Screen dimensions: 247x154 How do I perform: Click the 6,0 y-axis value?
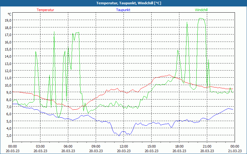(x=9, y=114)
